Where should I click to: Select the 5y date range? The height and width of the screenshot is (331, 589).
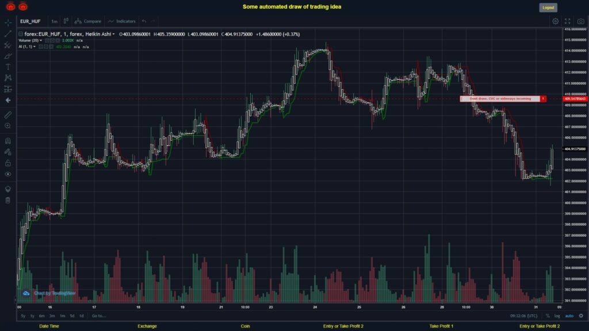tap(23, 316)
